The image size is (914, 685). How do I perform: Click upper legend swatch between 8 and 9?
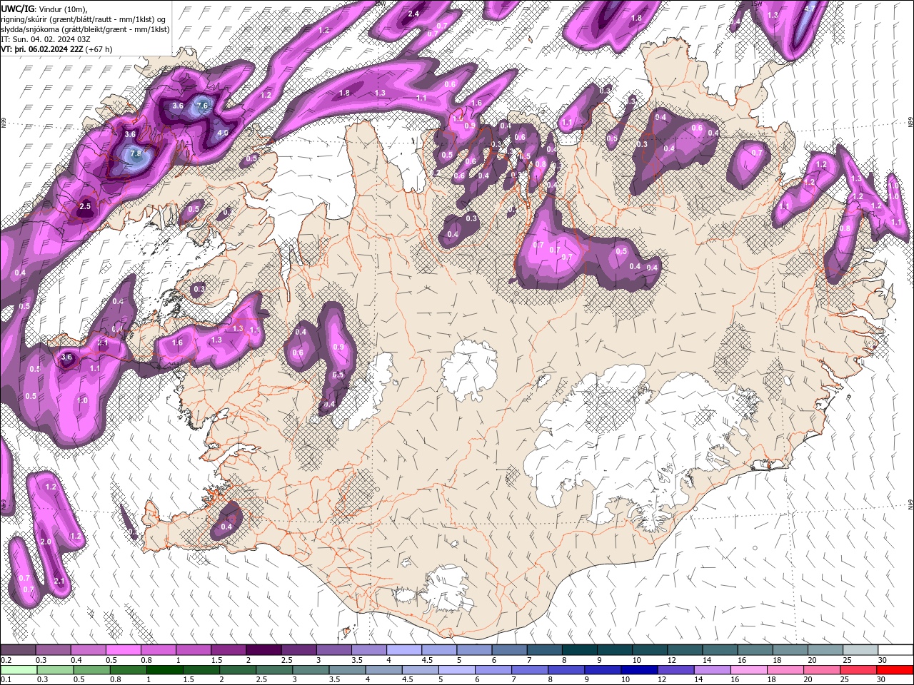[x=579, y=650]
